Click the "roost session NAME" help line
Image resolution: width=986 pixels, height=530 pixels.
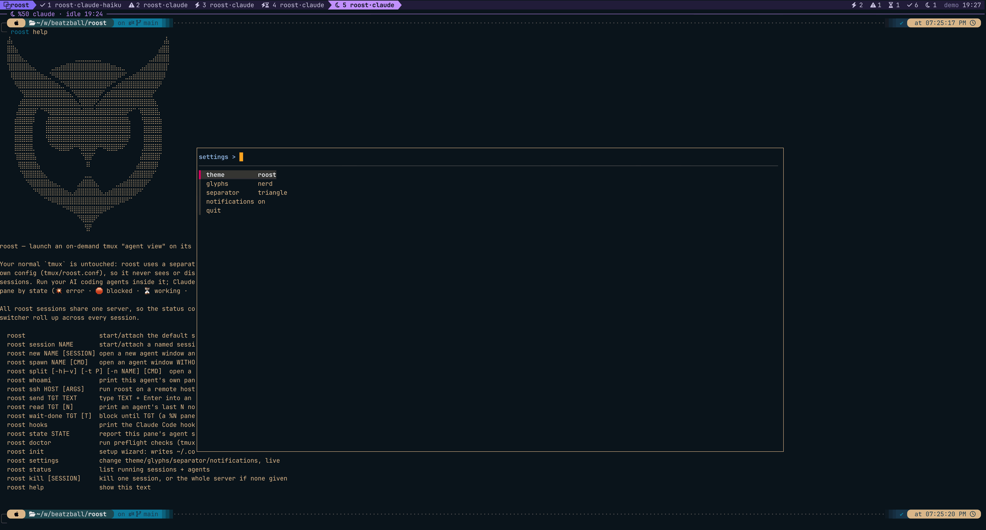click(x=101, y=344)
